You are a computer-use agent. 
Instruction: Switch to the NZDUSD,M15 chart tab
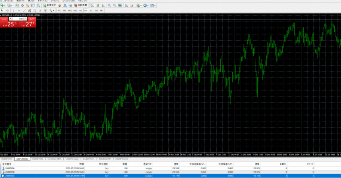point(54,159)
